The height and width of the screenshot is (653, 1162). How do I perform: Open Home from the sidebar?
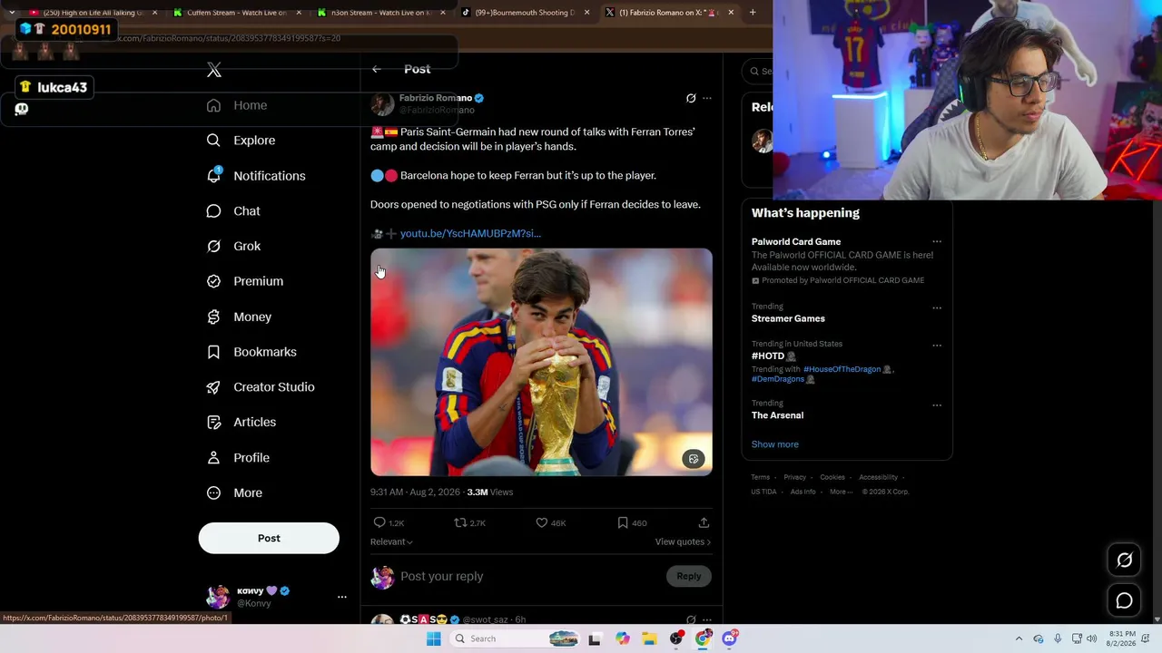[237, 105]
